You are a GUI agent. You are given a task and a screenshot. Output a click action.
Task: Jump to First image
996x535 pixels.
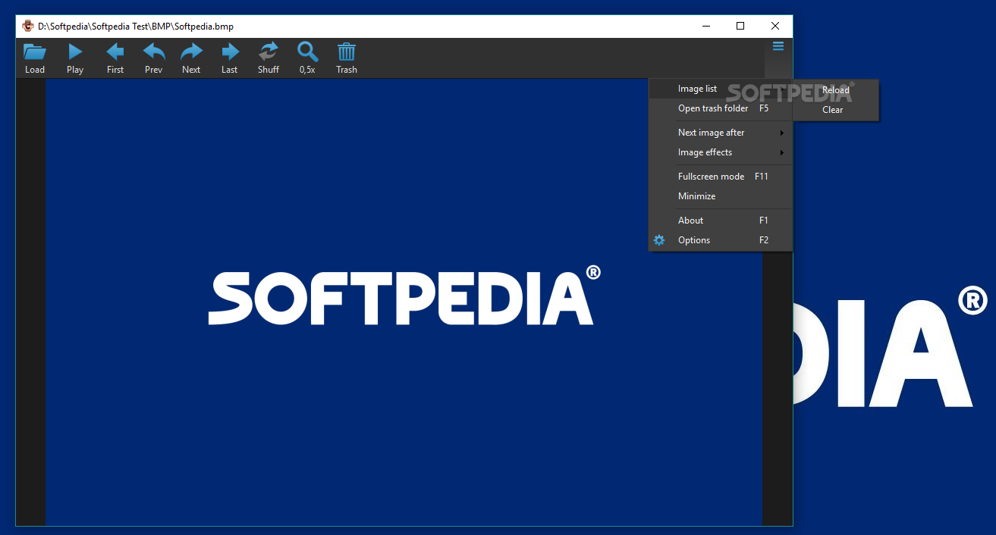115,58
